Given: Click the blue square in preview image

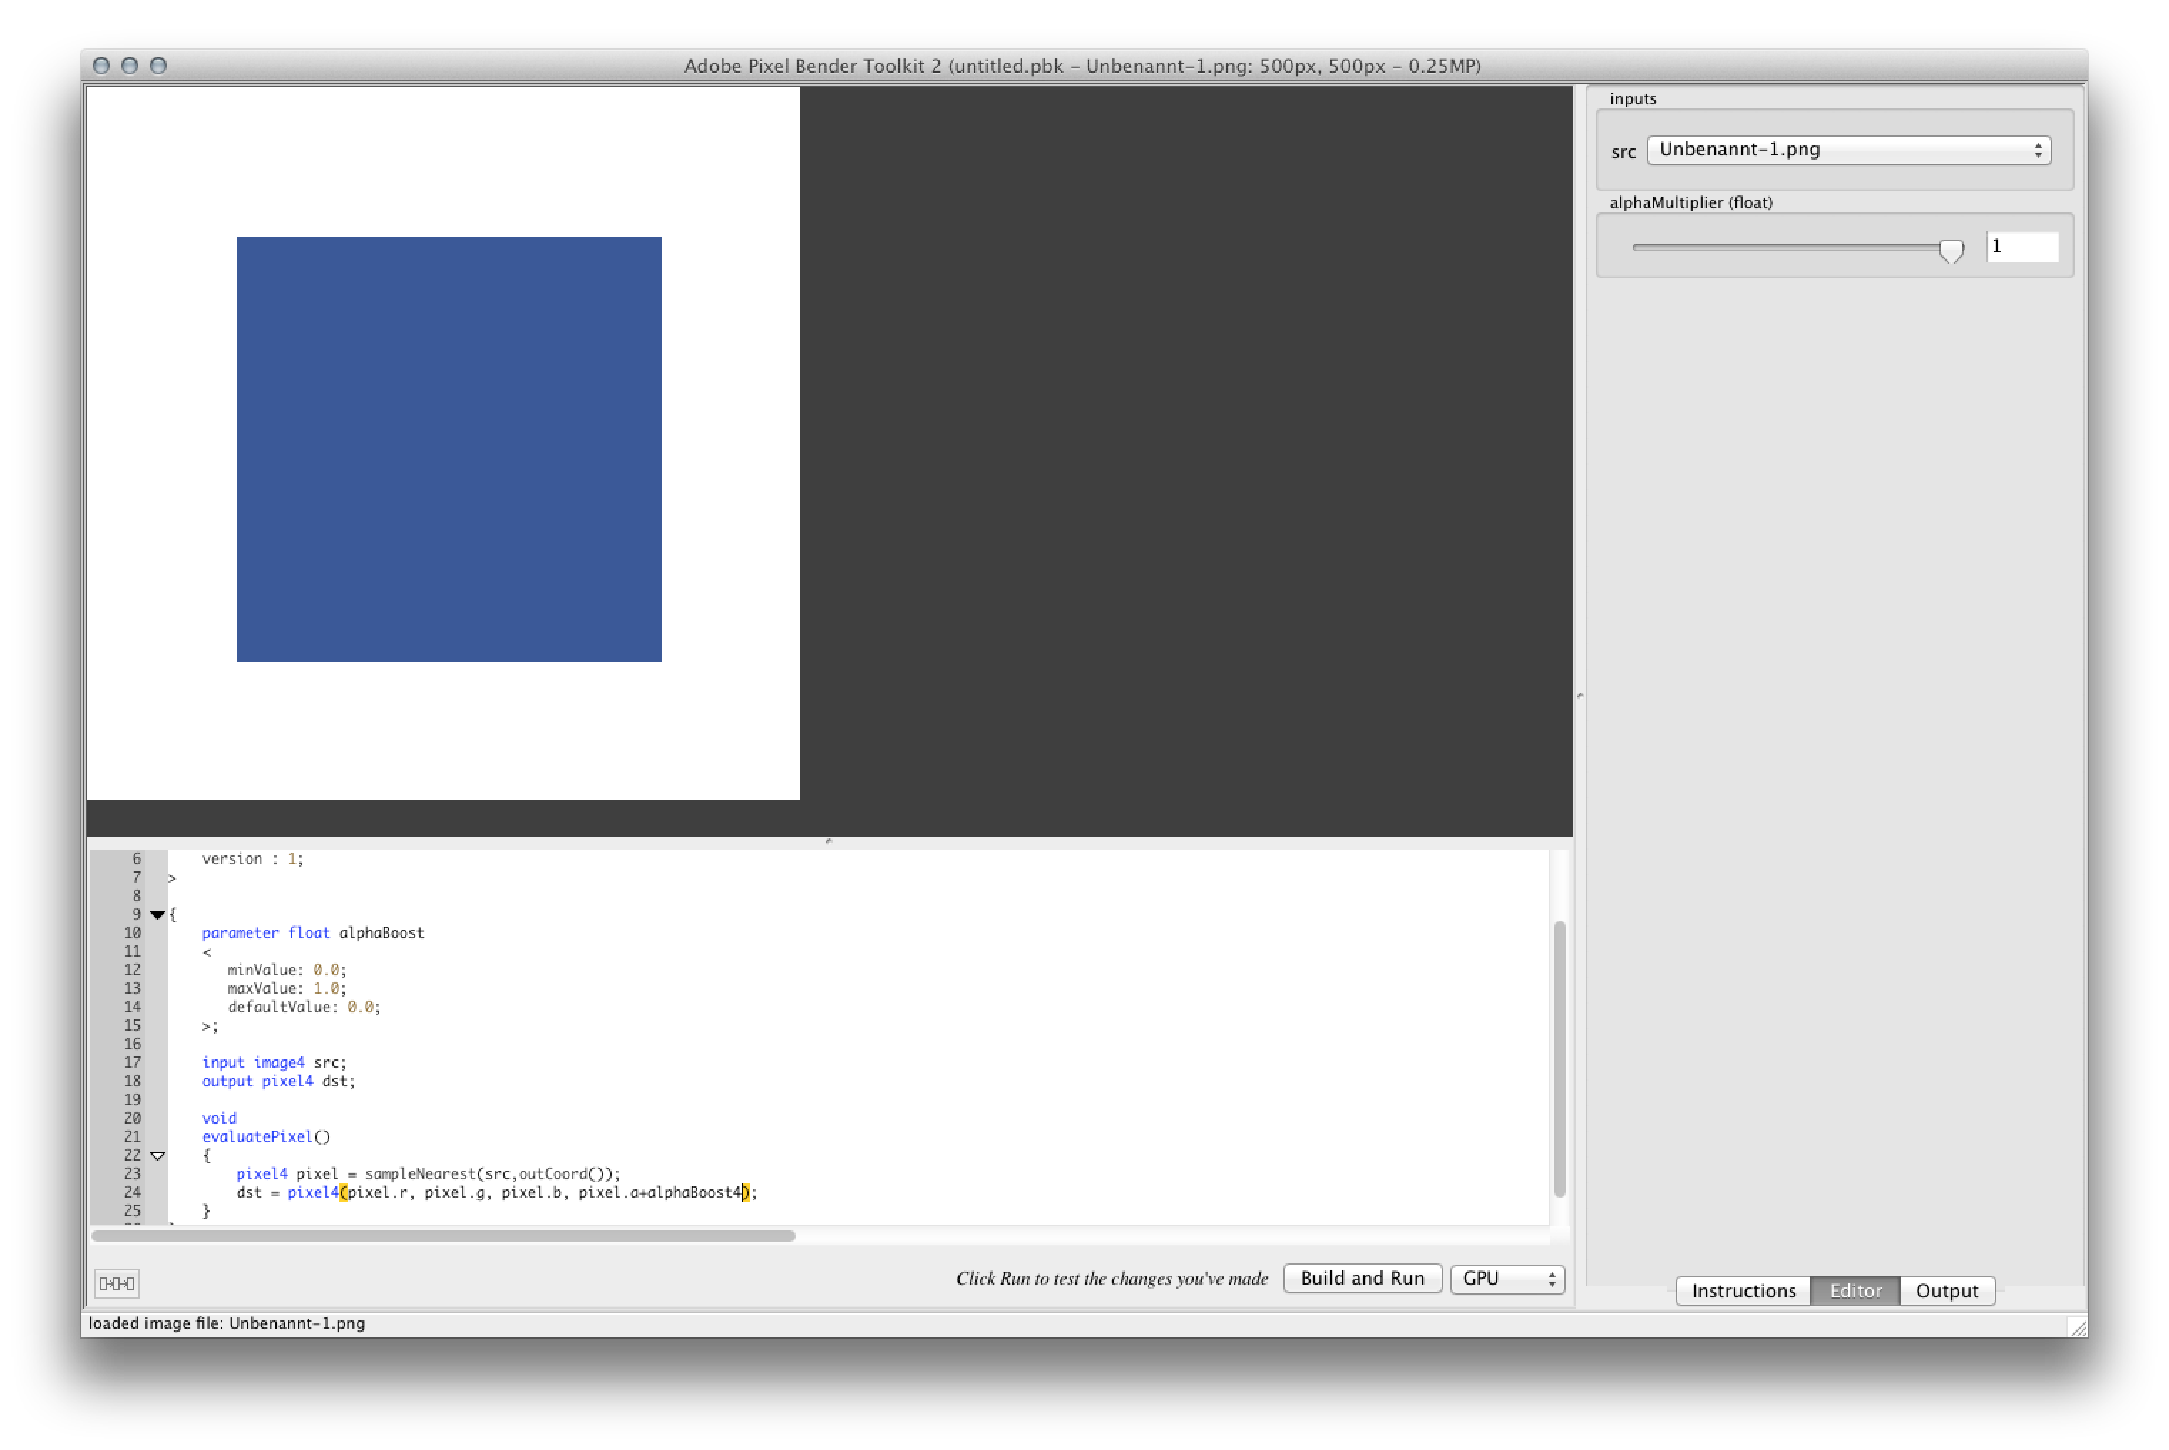Looking at the screenshot, I should click(448, 448).
